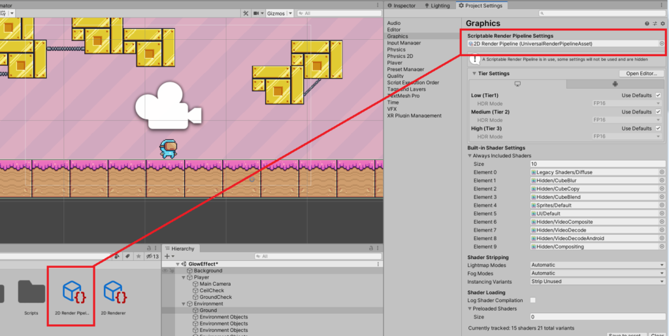669x336 pixels.
Task: Click the scene camera settings icon
Action: (x=257, y=14)
